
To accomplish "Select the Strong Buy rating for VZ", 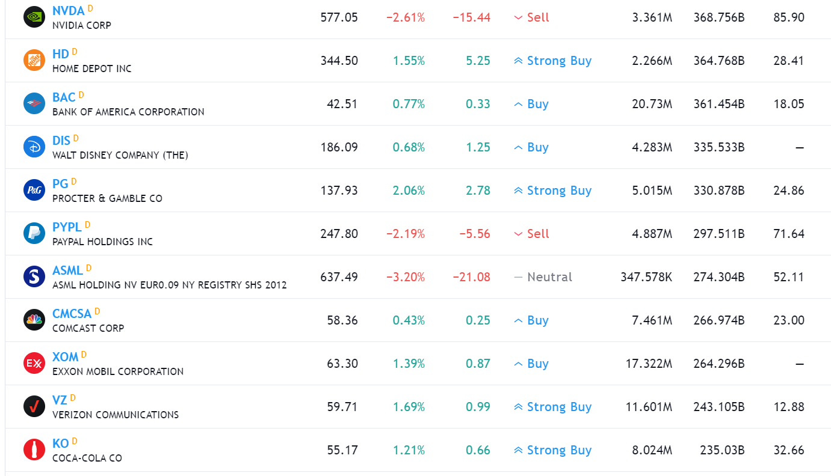I will tap(552, 407).
